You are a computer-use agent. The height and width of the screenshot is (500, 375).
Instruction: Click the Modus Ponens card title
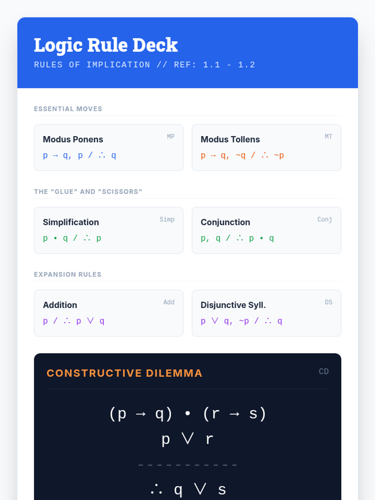[x=73, y=139]
